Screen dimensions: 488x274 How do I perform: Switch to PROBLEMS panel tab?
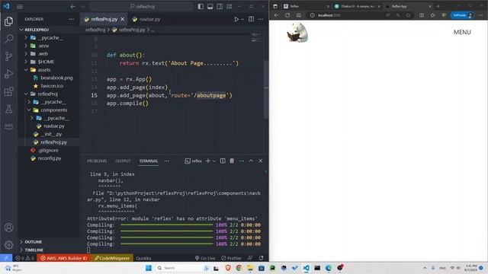pos(97,161)
